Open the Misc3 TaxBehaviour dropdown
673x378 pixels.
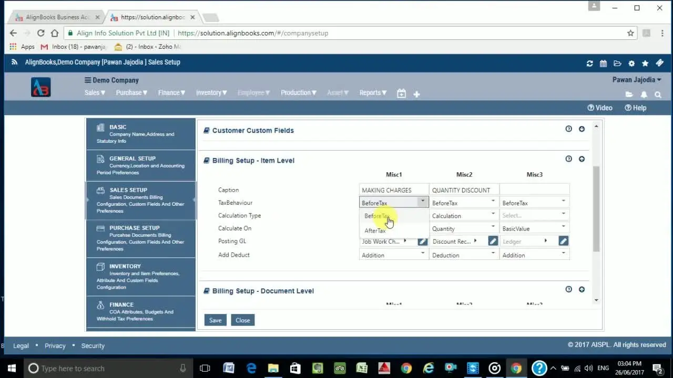(534, 202)
